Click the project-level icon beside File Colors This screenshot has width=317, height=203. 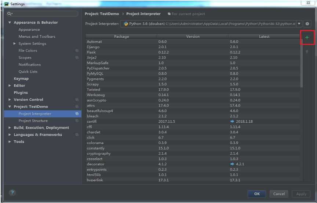77,51
